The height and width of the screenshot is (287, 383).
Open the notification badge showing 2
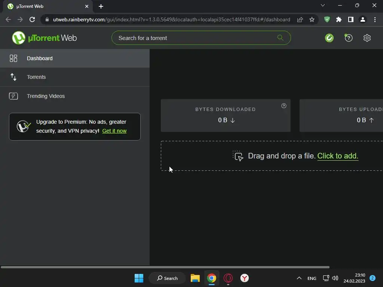tap(372, 278)
